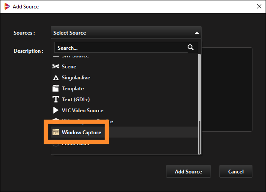Collapse the Select Source dropdown arrow
The height and width of the screenshot is (192, 266).
[197, 33]
